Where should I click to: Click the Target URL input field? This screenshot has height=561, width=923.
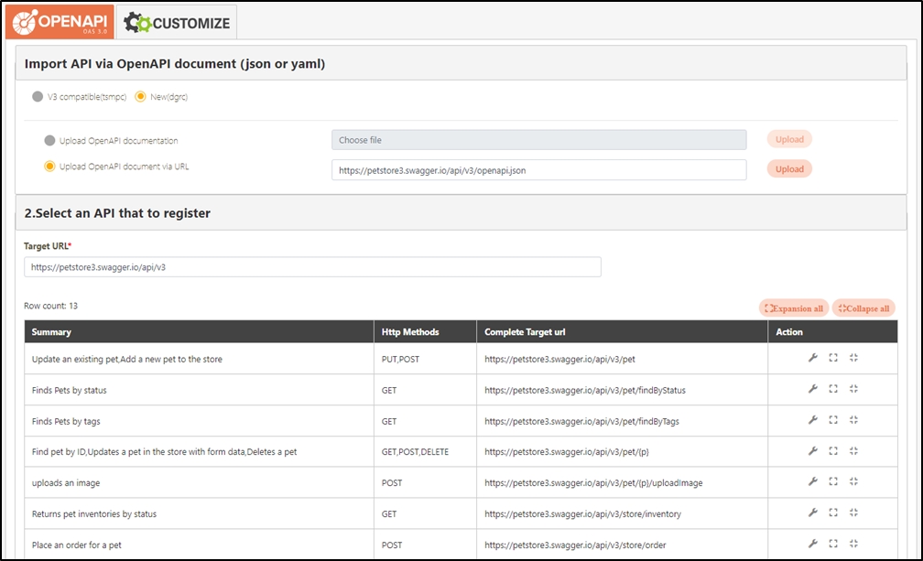(312, 267)
